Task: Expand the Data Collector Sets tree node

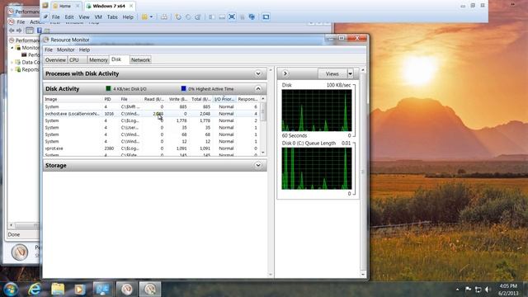Action: click(x=12, y=63)
